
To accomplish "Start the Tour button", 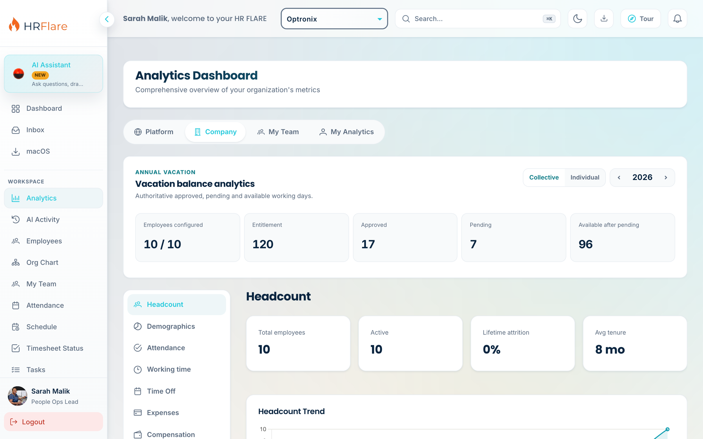I will coord(640,19).
